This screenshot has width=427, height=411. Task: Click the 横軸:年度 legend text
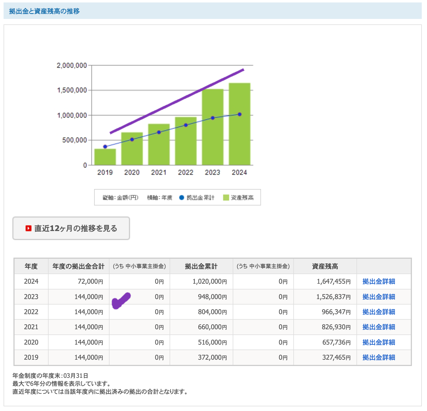pos(159,198)
